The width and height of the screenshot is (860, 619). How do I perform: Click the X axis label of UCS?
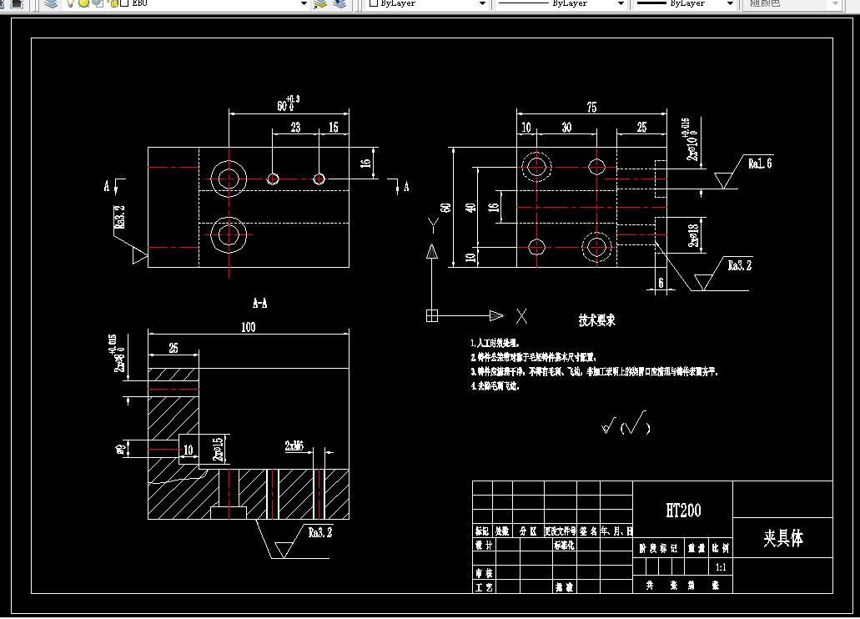click(x=521, y=315)
